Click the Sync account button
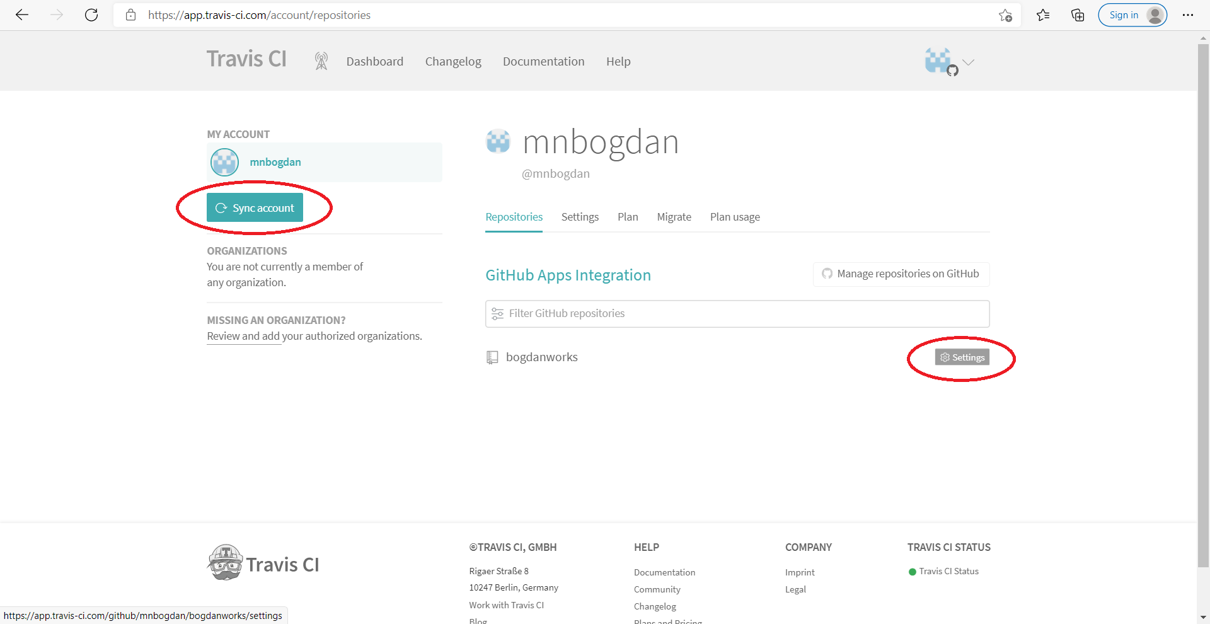Viewport: 1210px width, 624px height. tap(255, 207)
